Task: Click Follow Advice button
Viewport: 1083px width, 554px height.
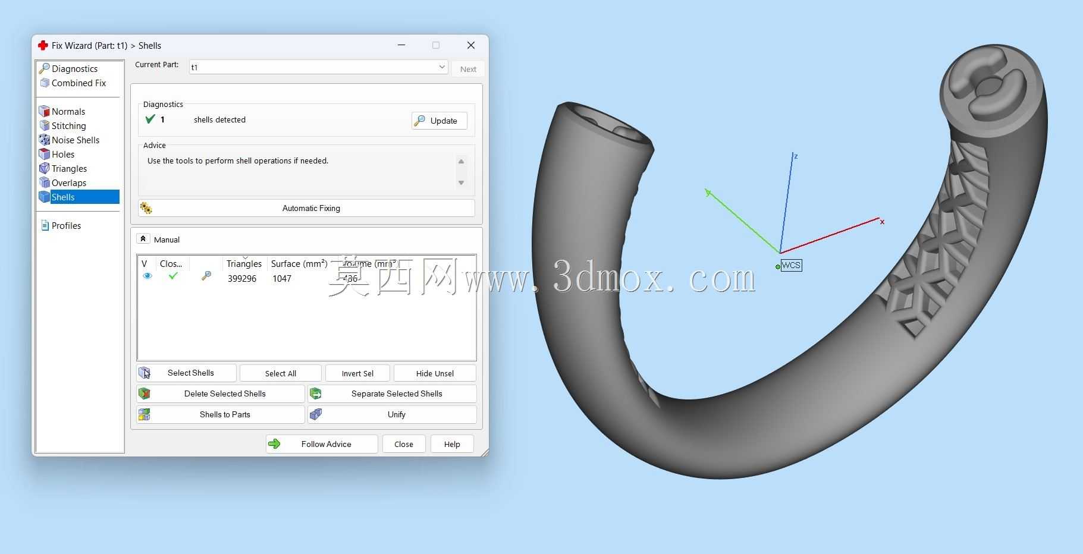Action: click(x=322, y=444)
